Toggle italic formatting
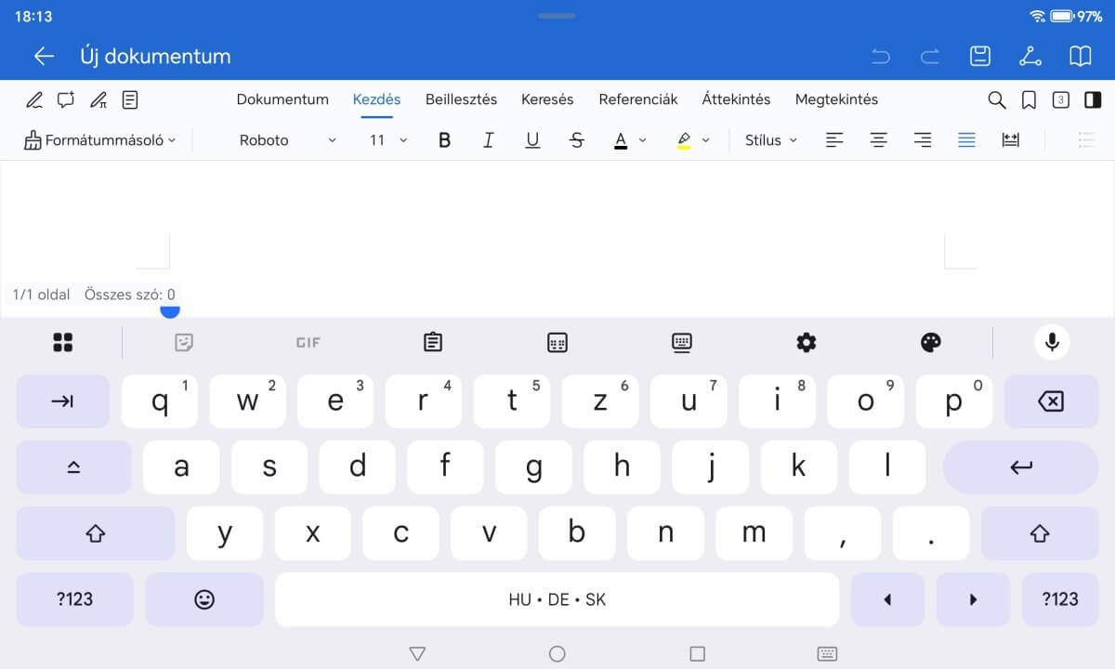 pos(489,140)
